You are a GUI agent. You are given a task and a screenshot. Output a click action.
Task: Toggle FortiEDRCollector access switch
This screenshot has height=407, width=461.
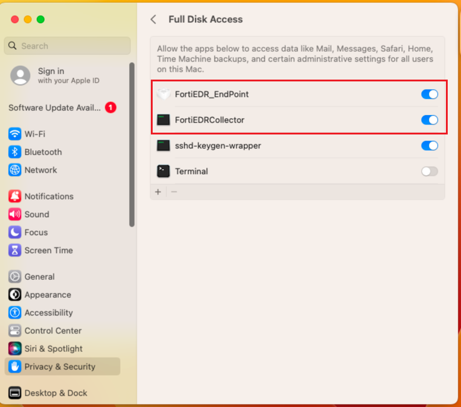(429, 120)
